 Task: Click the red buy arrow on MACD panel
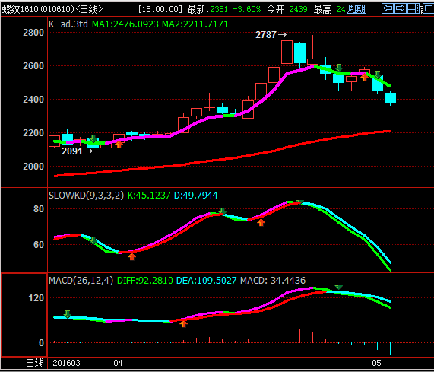[x=183, y=323]
